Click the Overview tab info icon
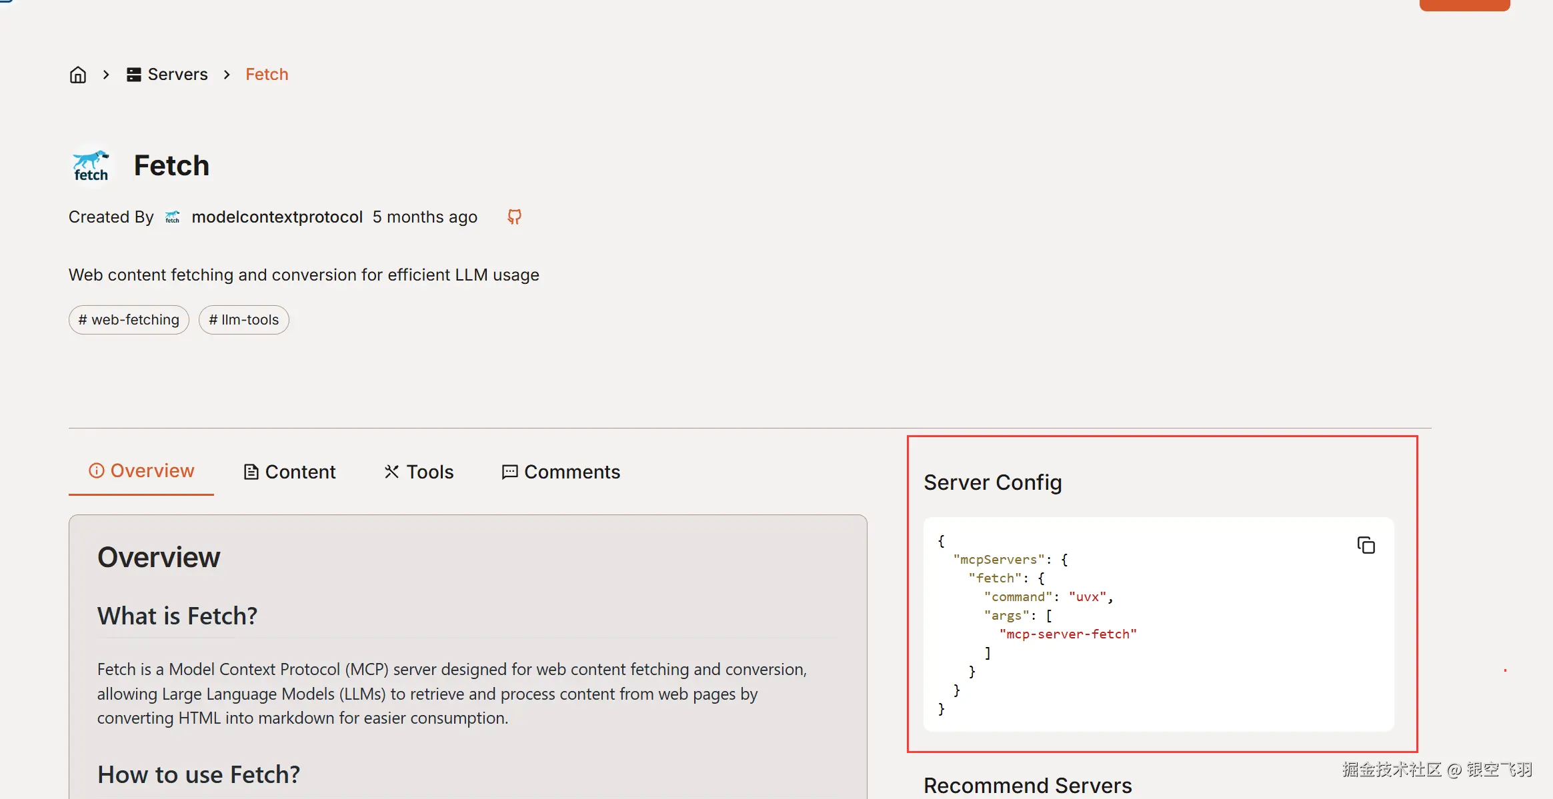1553x799 pixels. [x=97, y=471]
